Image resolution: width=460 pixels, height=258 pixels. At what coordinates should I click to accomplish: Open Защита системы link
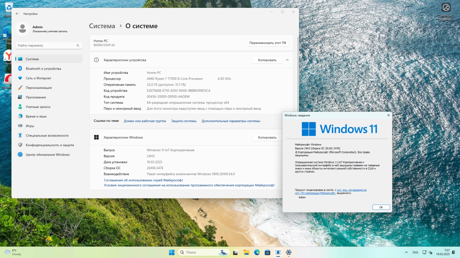[x=184, y=121]
